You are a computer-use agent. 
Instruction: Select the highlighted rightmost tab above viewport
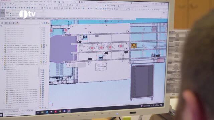point(130,19)
